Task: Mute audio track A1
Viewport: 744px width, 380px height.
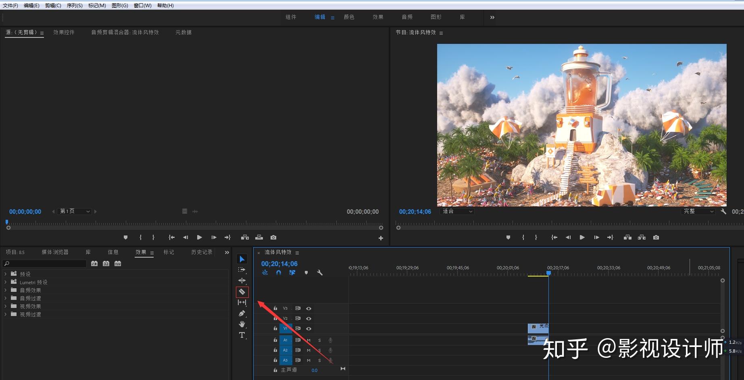Action: click(308, 340)
